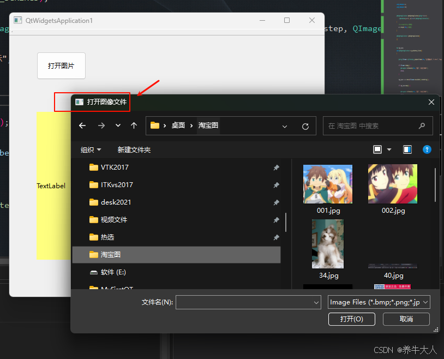Click pin icon beside 热选

(x=277, y=237)
